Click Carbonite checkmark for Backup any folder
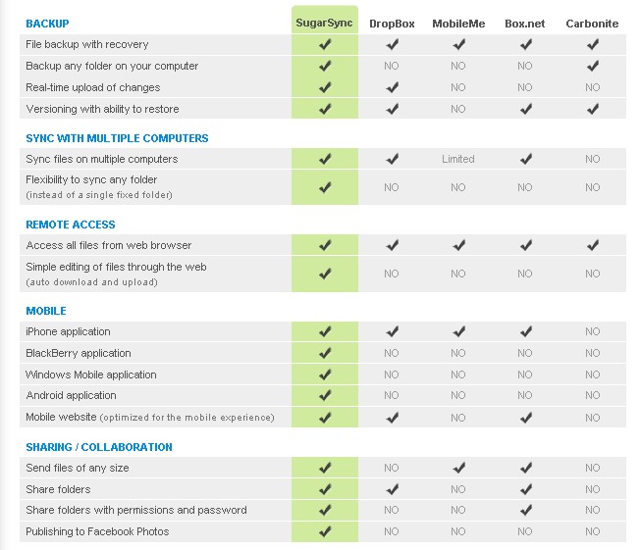 (592, 67)
